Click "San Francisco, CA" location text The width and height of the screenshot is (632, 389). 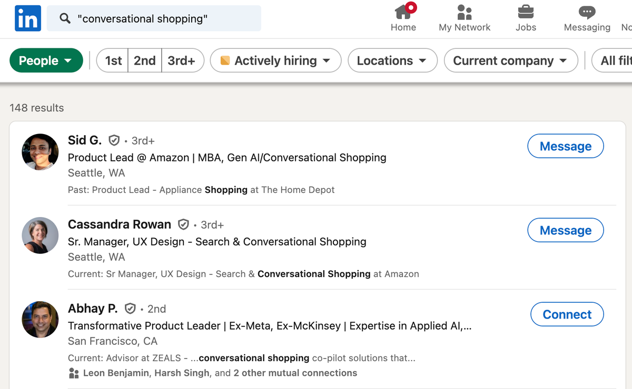[x=113, y=341]
